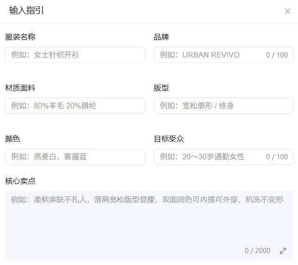Click the 0 / 2000 character counter
Screen dimensions: 298x265
[257, 251]
